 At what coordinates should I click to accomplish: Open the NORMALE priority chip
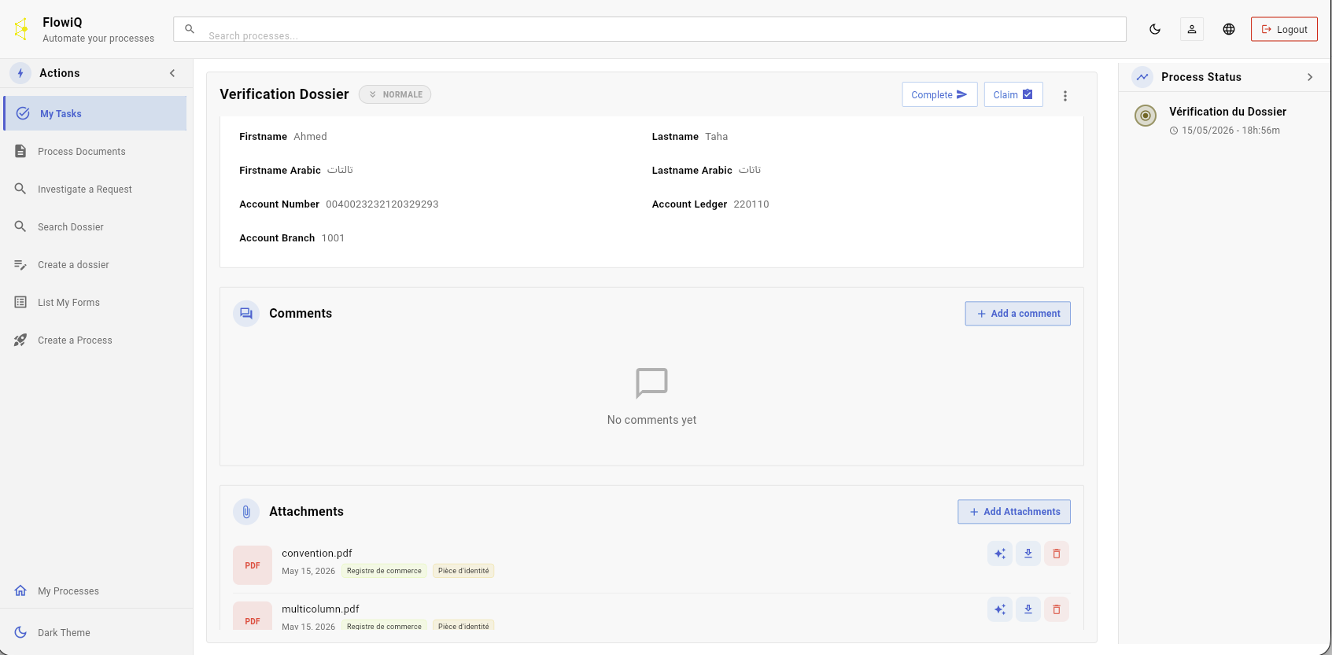tap(395, 94)
